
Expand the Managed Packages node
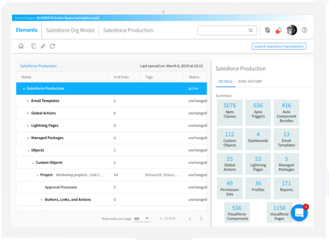click(28, 138)
